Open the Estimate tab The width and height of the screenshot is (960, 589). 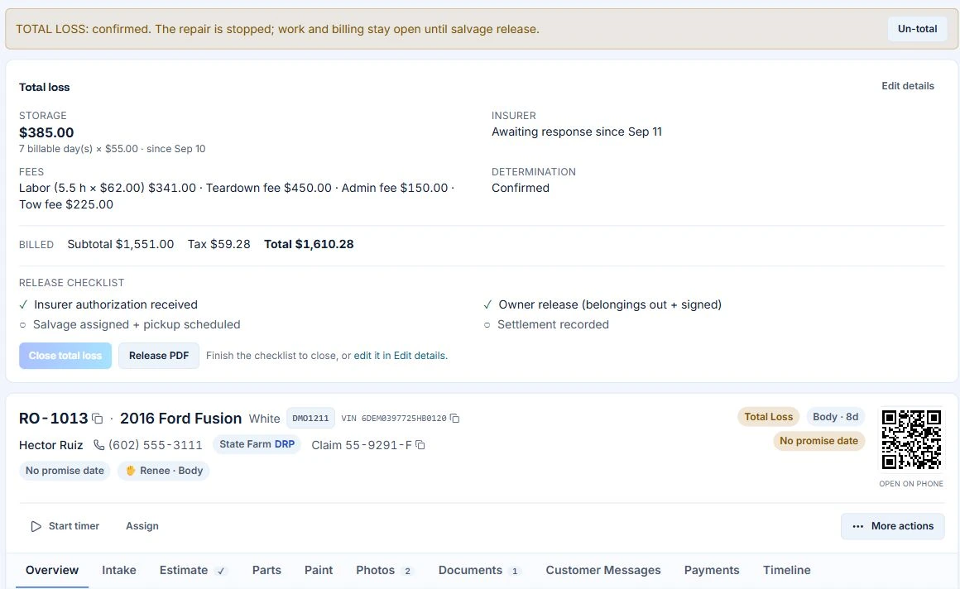click(193, 570)
